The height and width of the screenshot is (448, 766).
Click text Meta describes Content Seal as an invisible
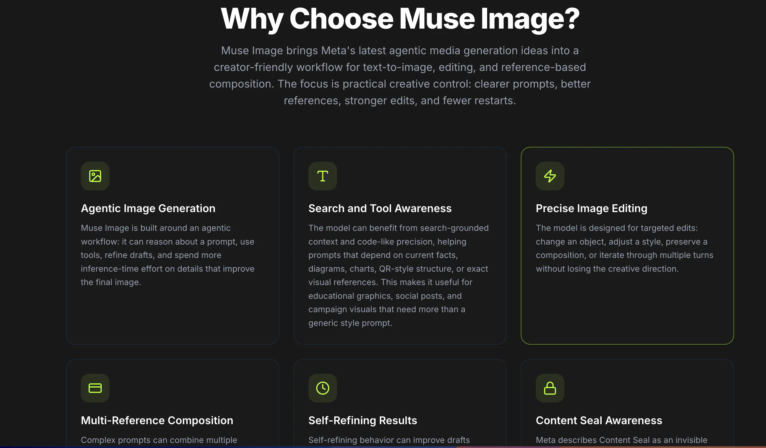click(622, 440)
